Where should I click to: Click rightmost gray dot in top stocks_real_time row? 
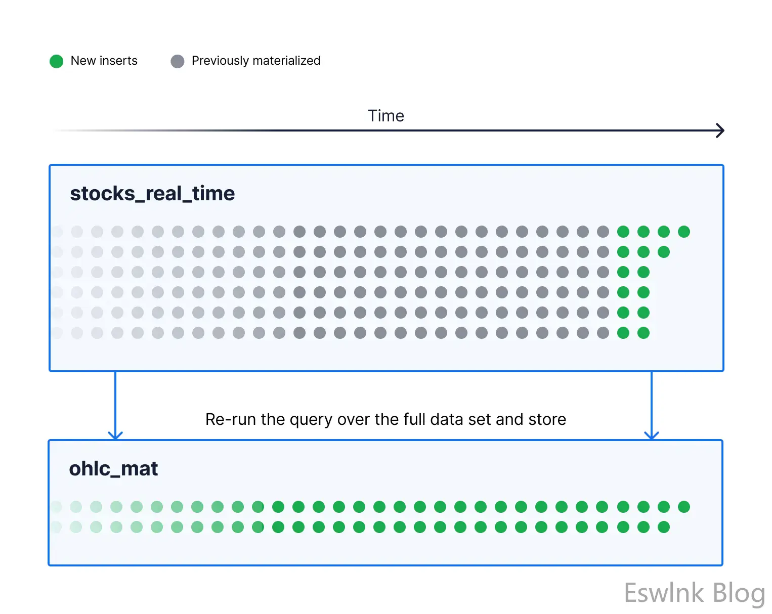pyautogui.click(x=603, y=232)
